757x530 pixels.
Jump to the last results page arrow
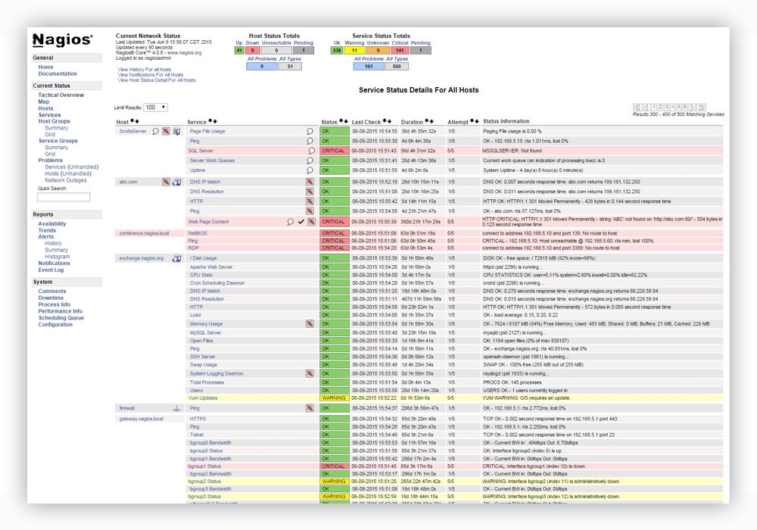tap(702, 106)
